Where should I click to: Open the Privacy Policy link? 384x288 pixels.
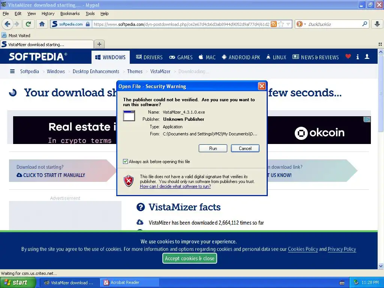tap(342, 249)
